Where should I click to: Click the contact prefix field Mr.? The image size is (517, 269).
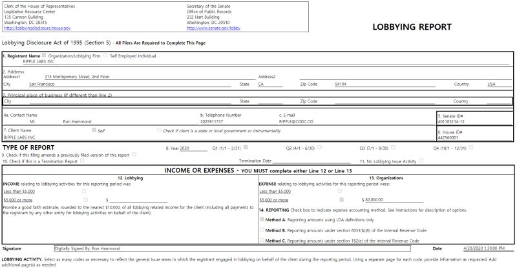coord(32,121)
